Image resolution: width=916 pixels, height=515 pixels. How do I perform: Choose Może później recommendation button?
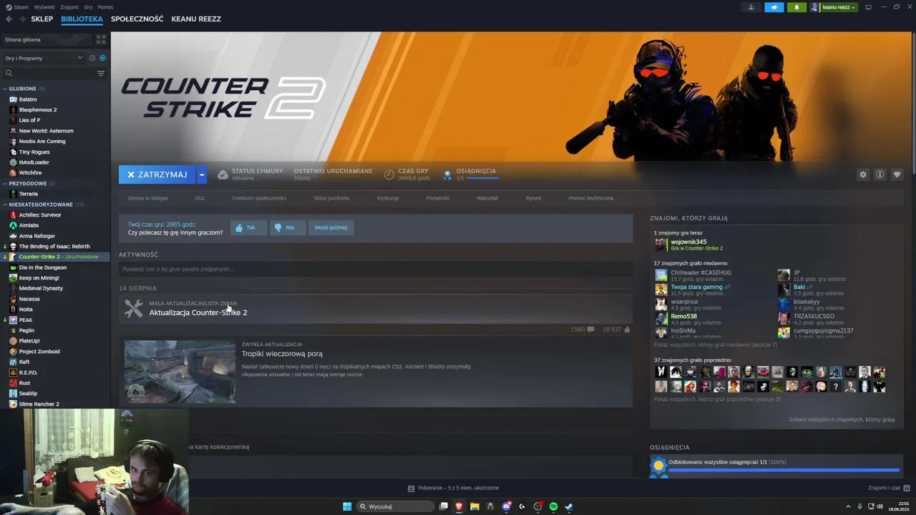tap(331, 227)
